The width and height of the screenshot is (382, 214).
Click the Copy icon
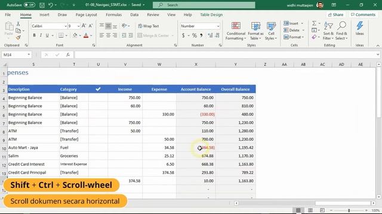[x=18, y=30]
